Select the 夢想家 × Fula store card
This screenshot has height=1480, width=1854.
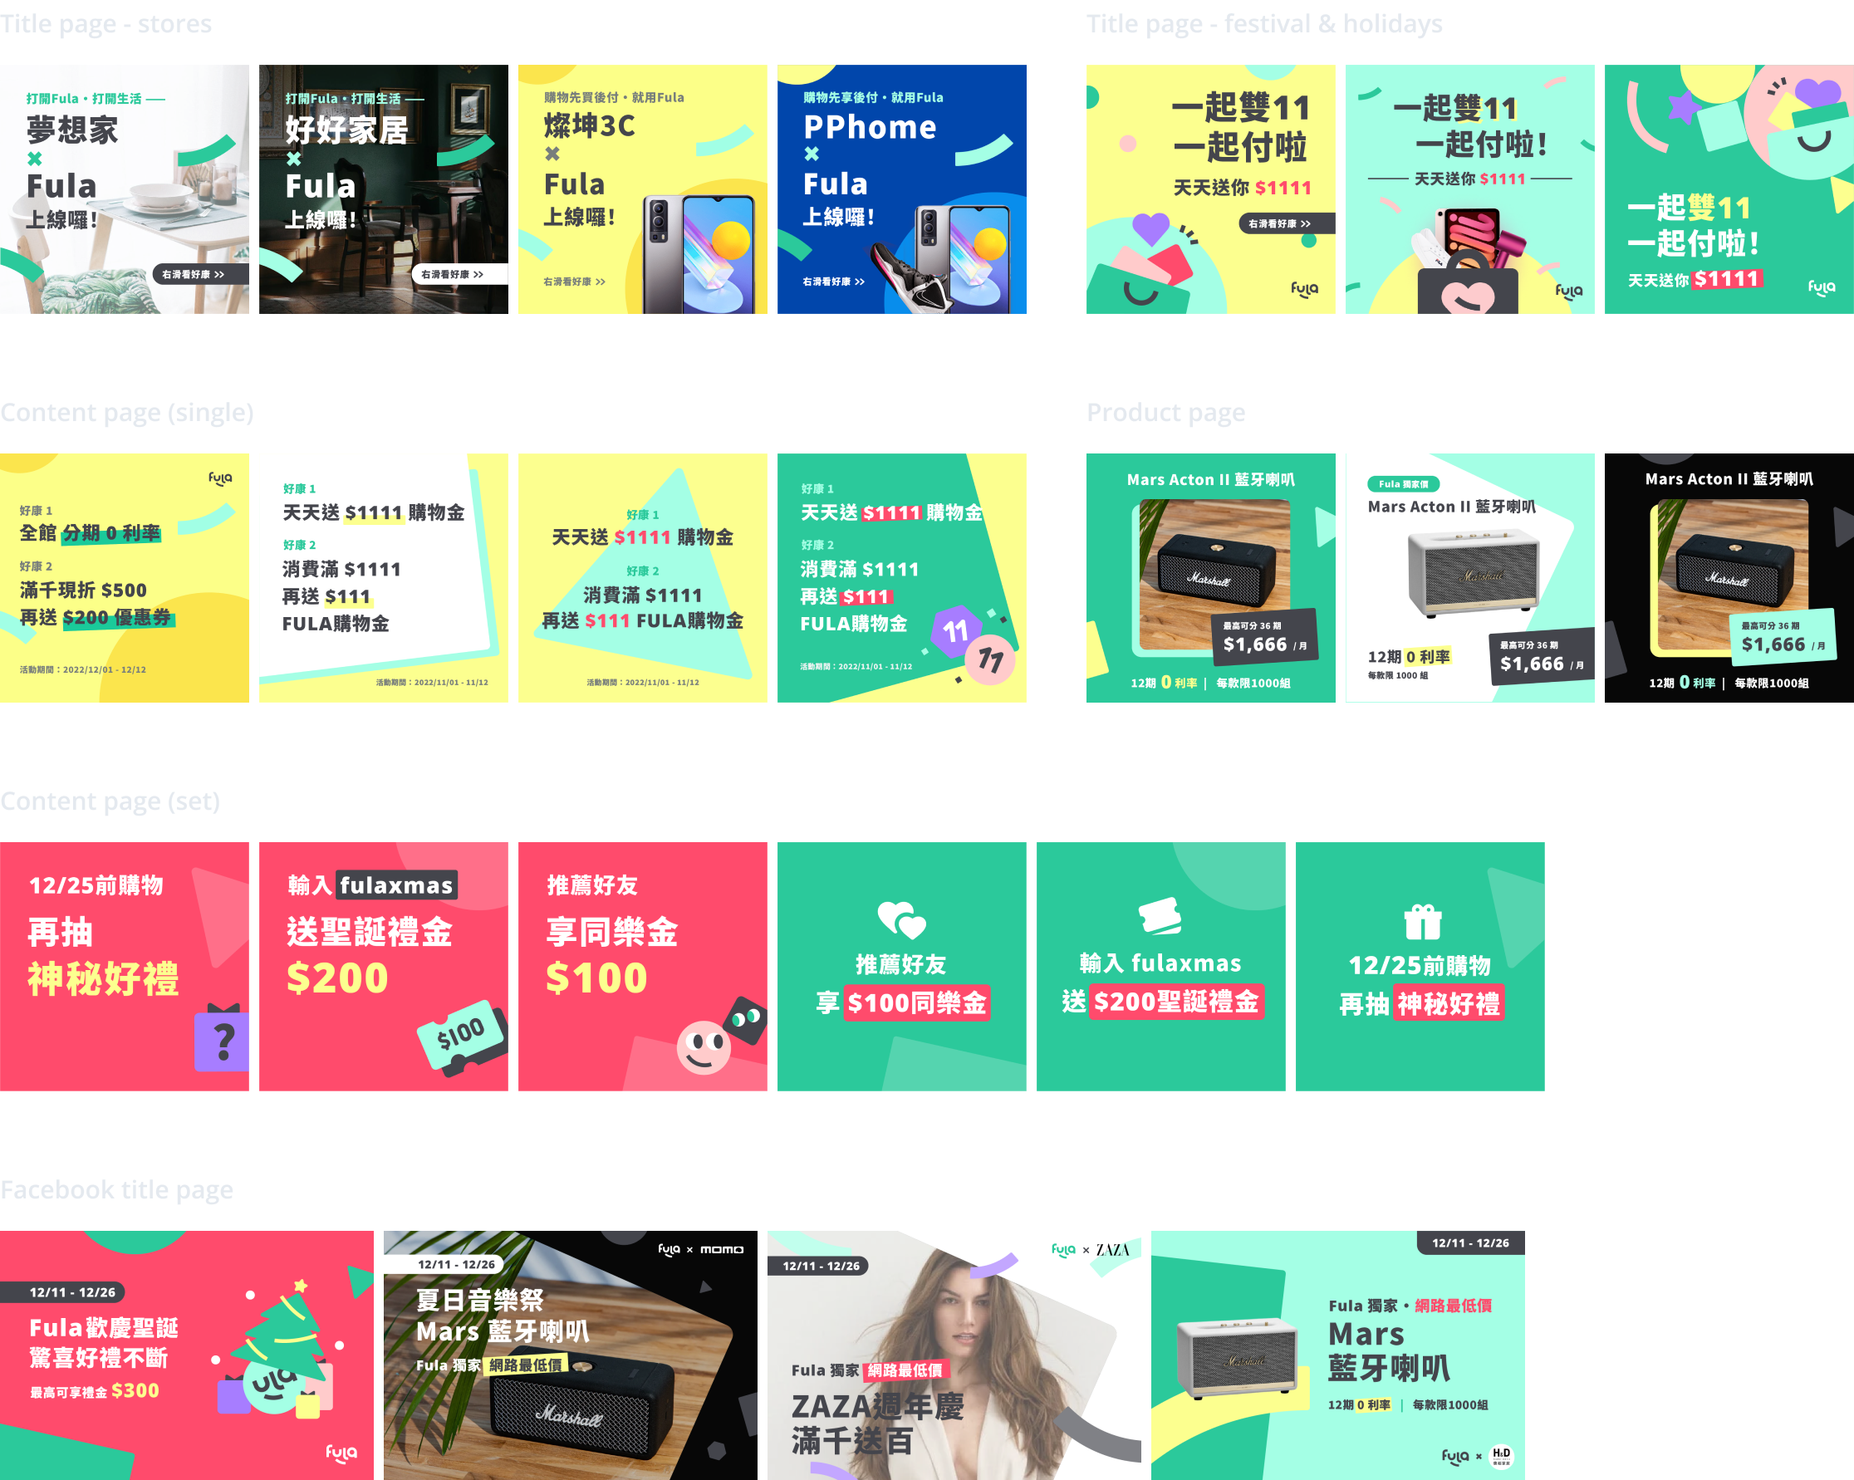125,189
